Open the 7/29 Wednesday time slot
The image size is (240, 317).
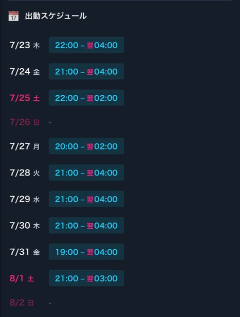click(x=86, y=199)
